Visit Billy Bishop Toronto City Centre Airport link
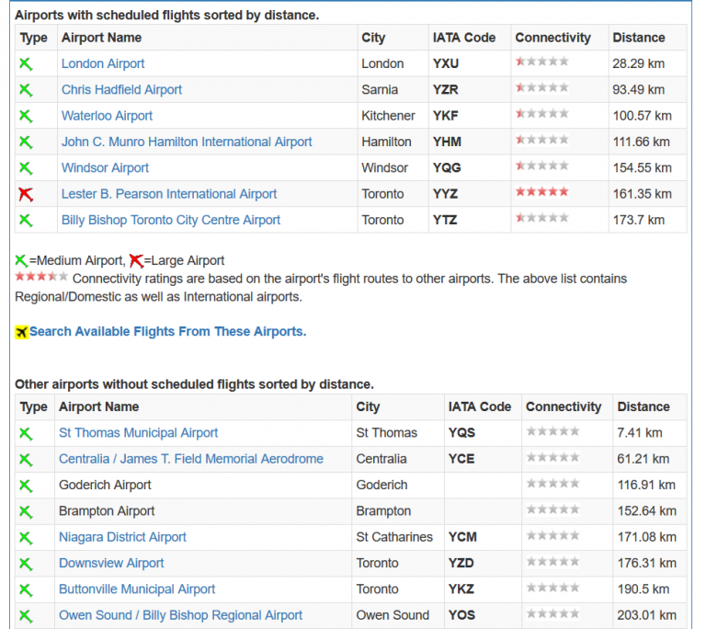706x629 pixels. coord(171,220)
